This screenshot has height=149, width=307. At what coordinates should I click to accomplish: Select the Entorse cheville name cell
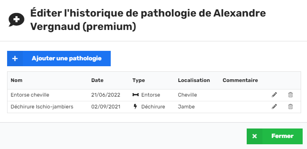click(30, 95)
